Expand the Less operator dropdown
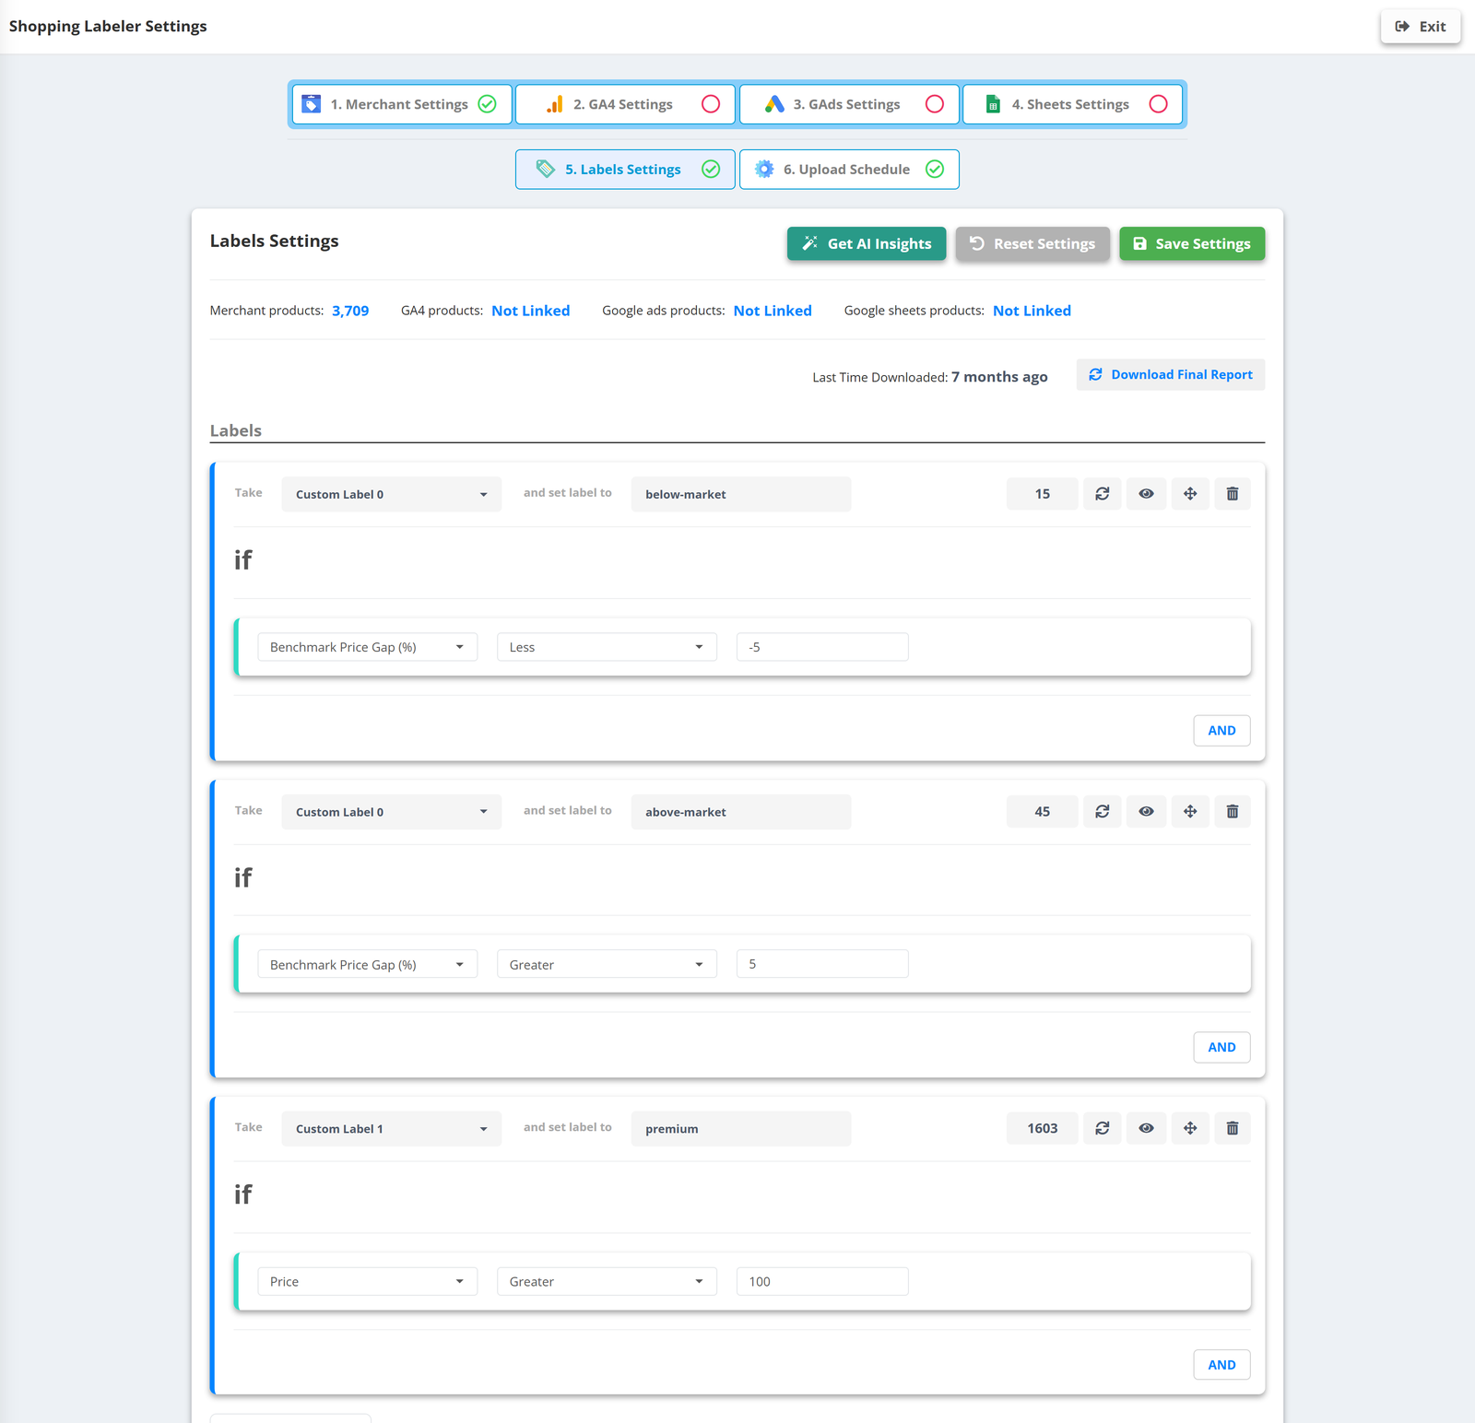The image size is (1475, 1423). [x=607, y=647]
